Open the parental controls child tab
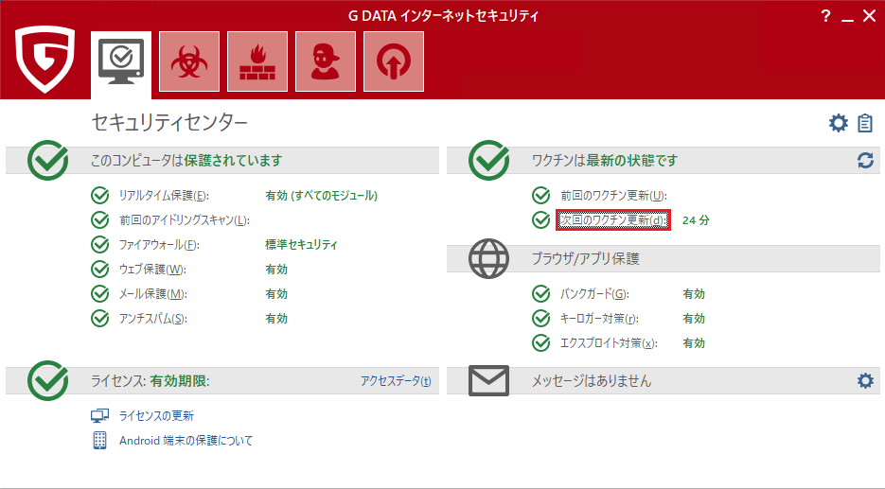The width and height of the screenshot is (885, 489). 326,61
